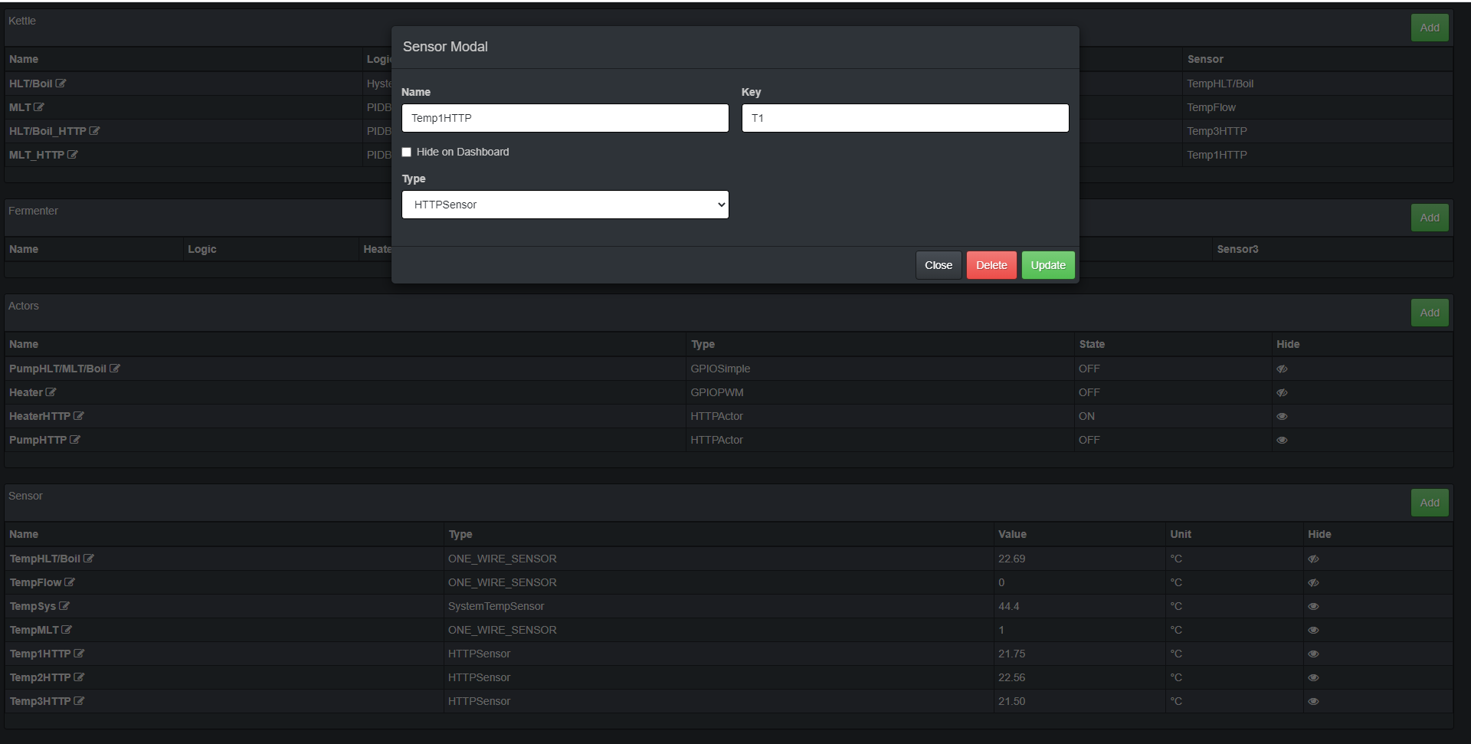Viewport: 1471px width, 744px height.
Task: Toggle hide eye for TempSys sensor
Action: (x=1313, y=606)
